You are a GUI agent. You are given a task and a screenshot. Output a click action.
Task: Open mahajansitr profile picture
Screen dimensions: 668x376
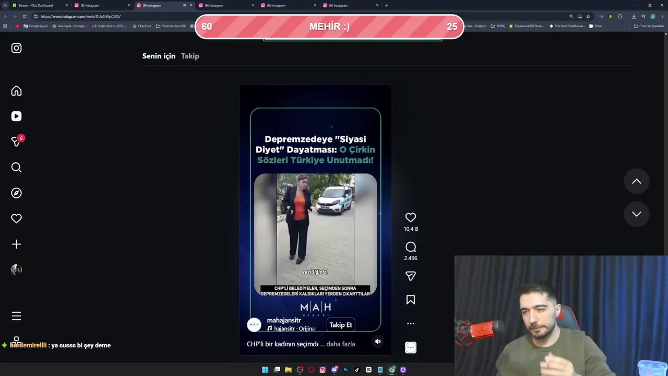pyautogui.click(x=254, y=325)
